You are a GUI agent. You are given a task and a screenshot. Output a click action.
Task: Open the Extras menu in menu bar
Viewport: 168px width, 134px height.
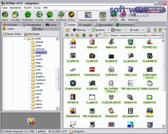[x=37, y=8]
